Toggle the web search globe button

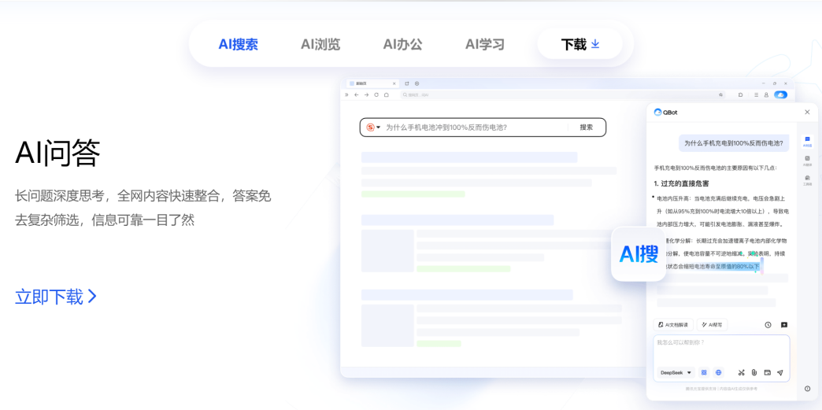pos(718,372)
